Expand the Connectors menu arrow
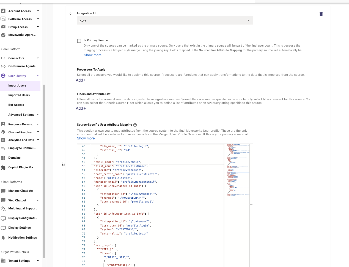The height and width of the screenshot is (267, 349). coord(38,58)
